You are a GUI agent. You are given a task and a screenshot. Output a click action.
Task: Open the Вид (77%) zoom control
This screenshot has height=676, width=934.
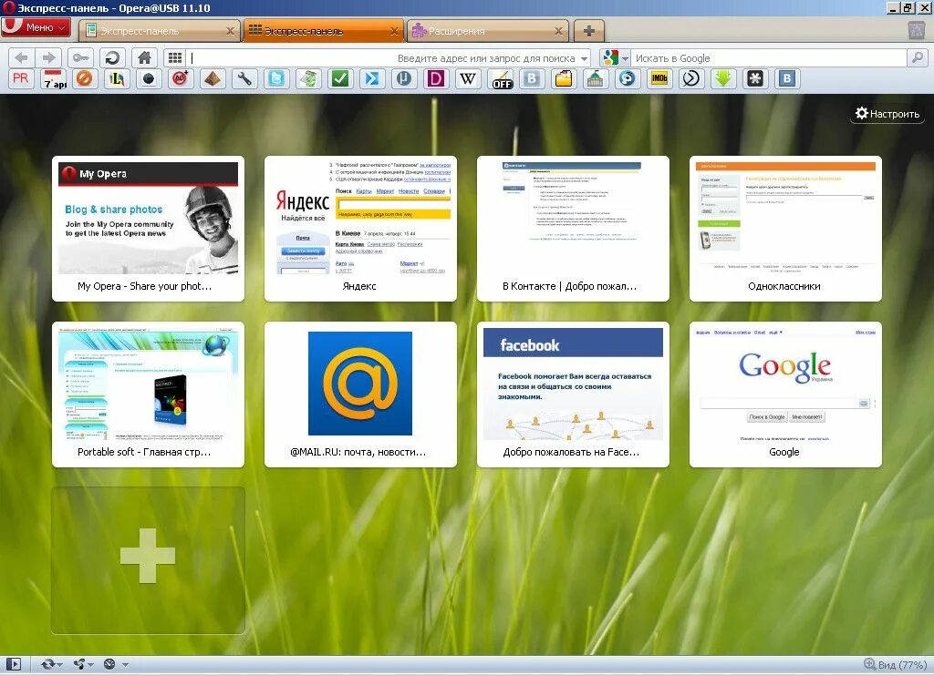pos(896,665)
